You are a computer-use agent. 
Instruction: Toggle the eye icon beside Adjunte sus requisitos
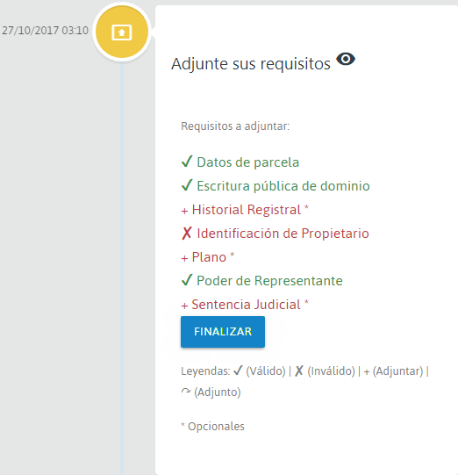point(346,59)
